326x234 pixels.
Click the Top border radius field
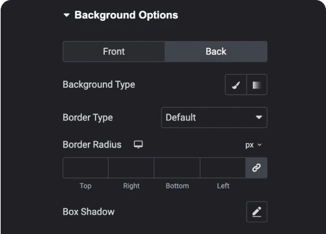(85, 168)
